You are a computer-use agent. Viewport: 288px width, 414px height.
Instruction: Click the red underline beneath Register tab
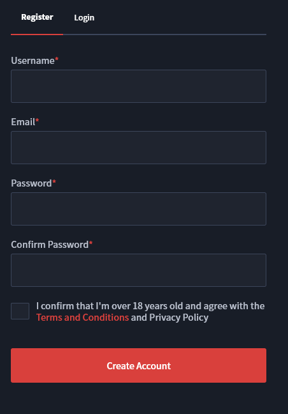tap(37, 34)
